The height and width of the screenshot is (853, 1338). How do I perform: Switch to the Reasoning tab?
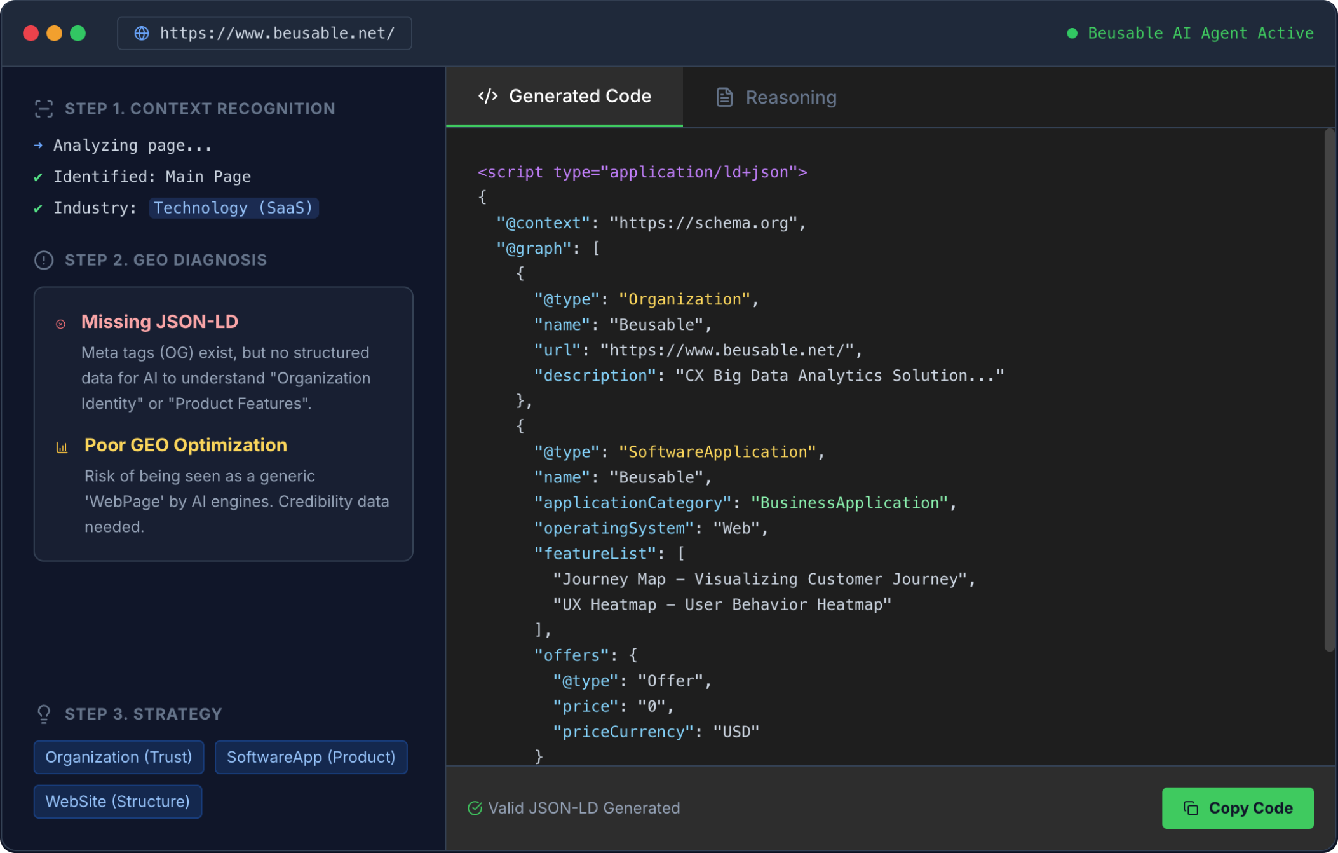coord(776,97)
